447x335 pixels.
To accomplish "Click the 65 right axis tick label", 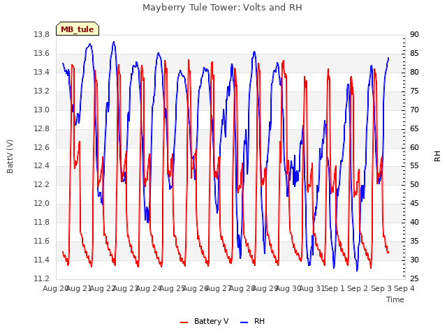I will (x=414, y=128).
